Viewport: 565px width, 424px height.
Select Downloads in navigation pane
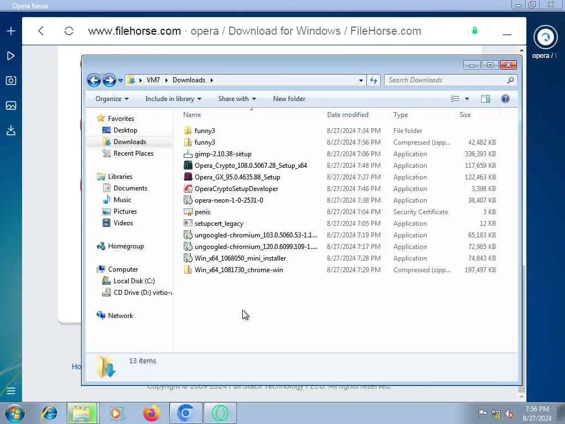click(x=130, y=142)
